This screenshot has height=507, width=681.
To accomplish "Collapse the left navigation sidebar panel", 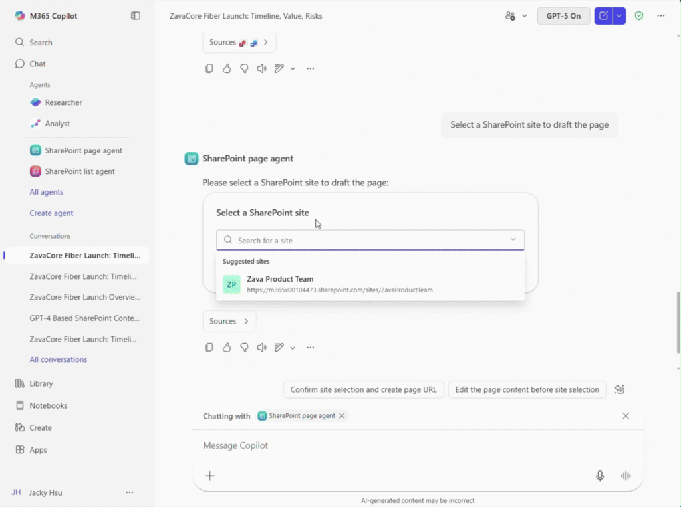I will coord(136,15).
